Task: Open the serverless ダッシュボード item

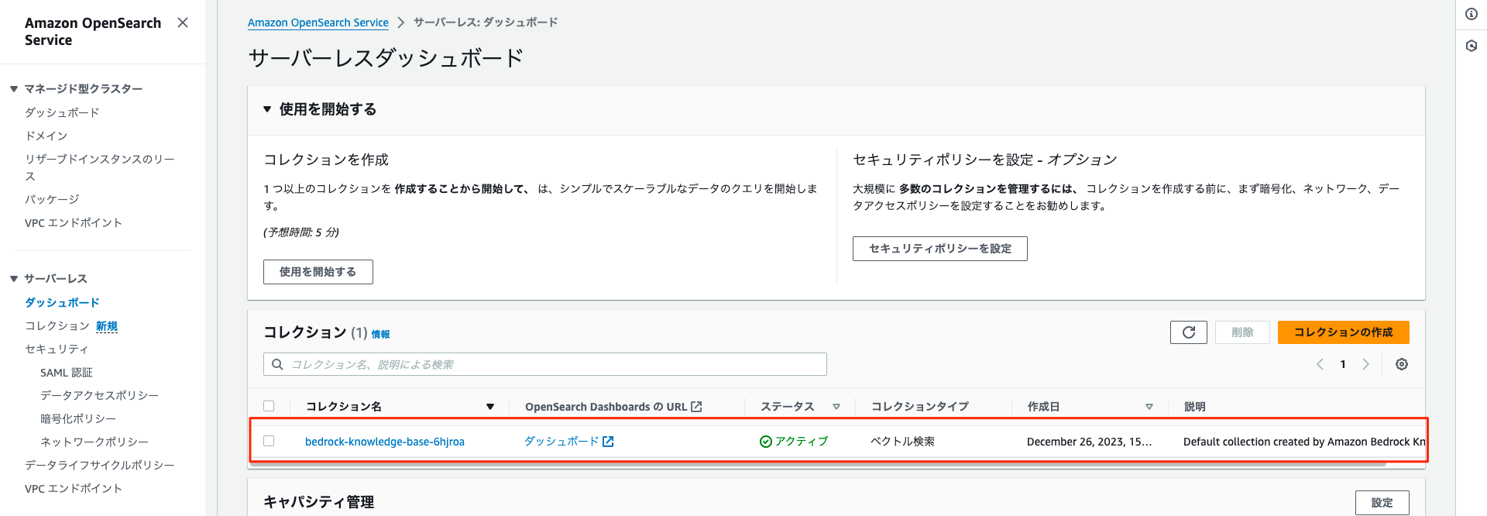Action: [x=62, y=302]
